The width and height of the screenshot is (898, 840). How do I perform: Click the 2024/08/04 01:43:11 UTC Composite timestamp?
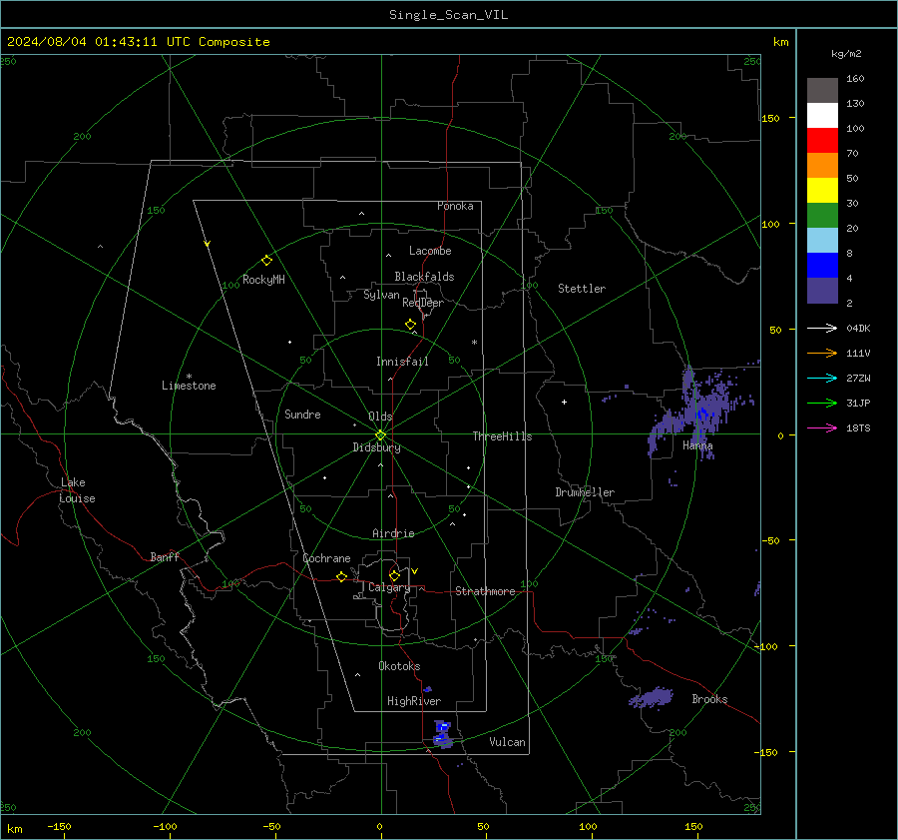[x=138, y=42]
